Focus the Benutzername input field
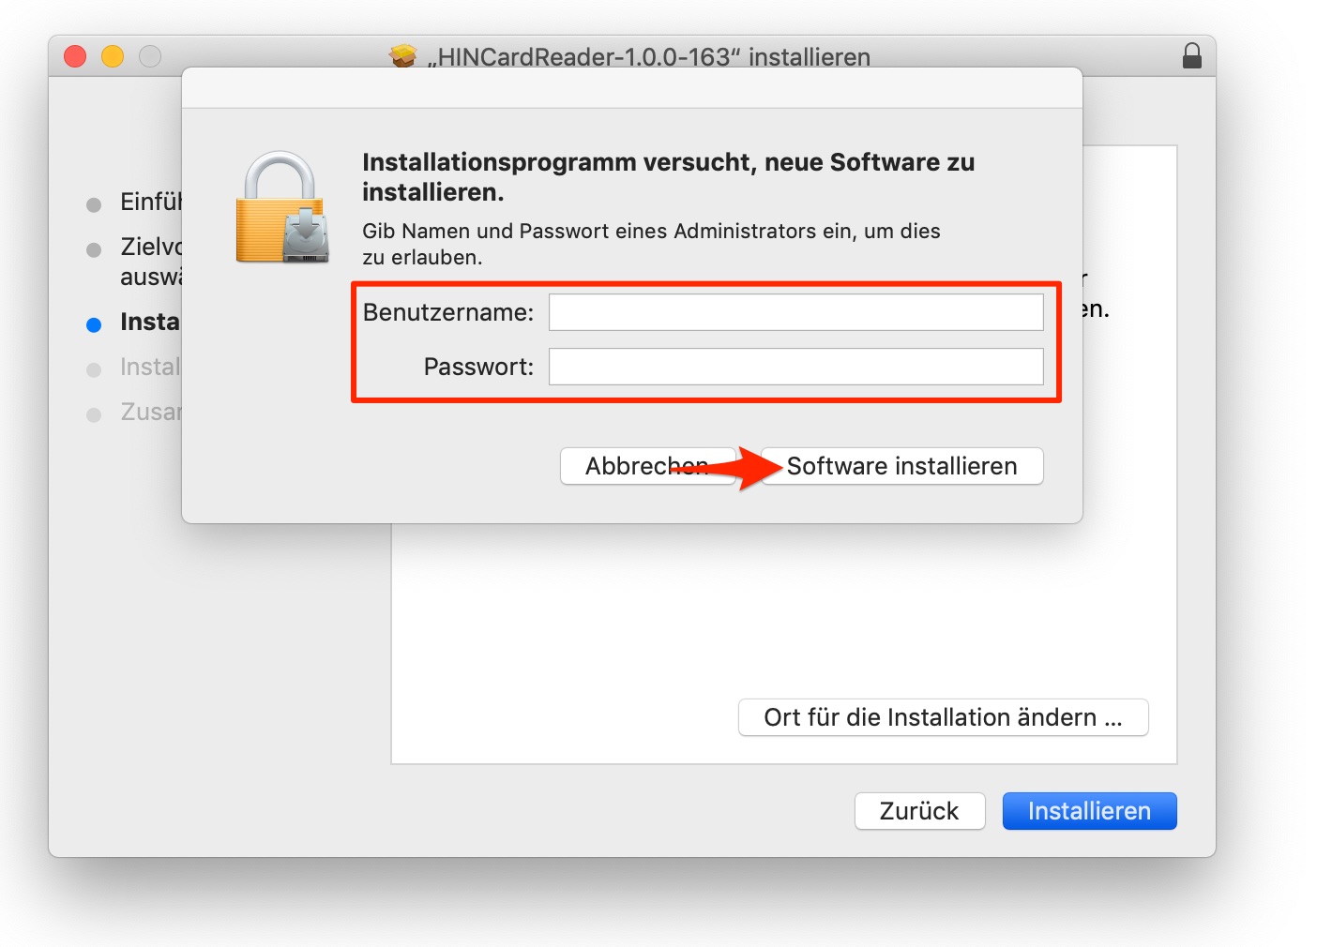Image resolution: width=1332 pixels, height=947 pixels. click(x=795, y=312)
